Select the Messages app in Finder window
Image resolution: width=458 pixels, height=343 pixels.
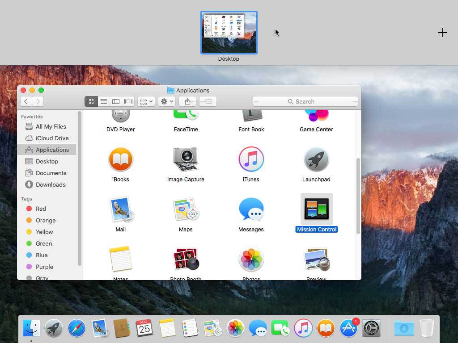[251, 209]
